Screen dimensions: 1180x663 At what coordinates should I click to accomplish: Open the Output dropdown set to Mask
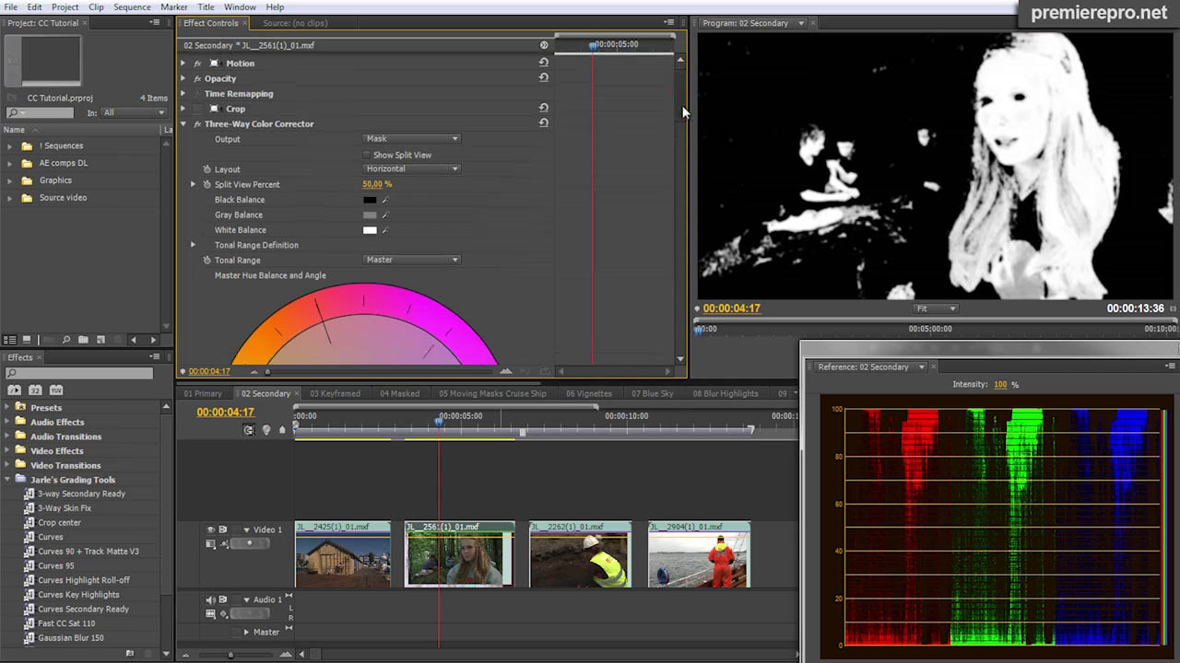pyautogui.click(x=410, y=139)
